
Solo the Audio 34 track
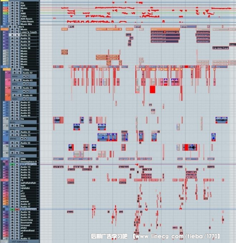[x=17, y=35]
